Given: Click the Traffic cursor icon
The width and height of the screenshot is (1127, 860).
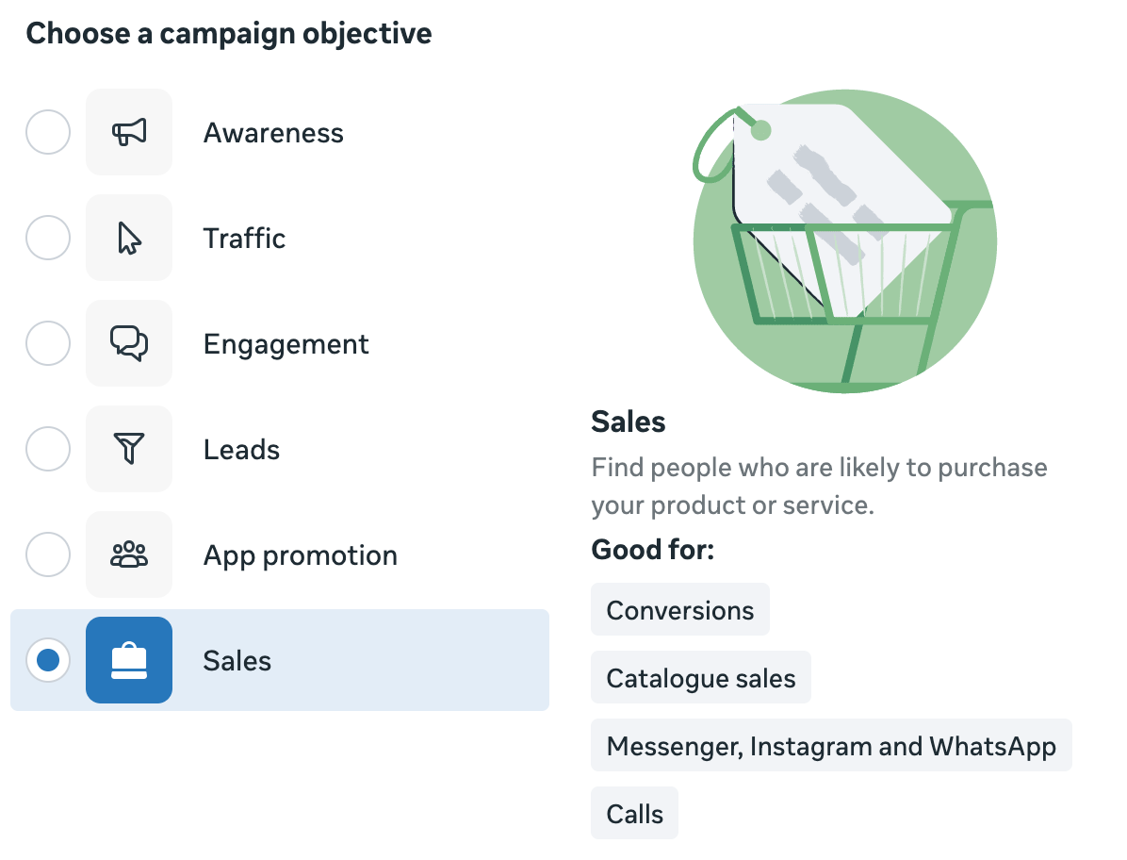Looking at the screenshot, I should tap(129, 239).
